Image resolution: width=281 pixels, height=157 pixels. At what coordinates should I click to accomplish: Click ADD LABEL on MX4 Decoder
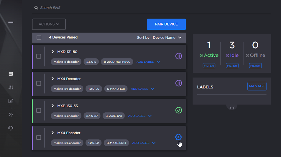point(139,89)
